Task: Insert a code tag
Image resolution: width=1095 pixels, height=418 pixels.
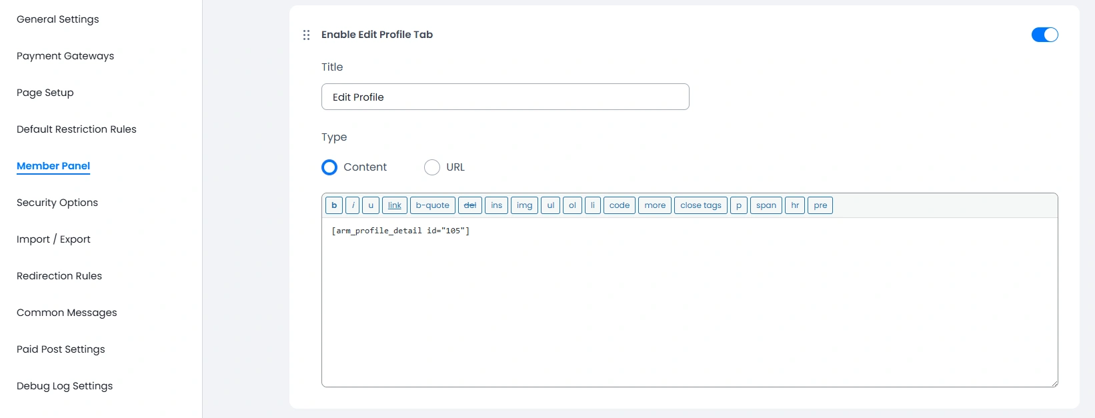Action: click(619, 205)
